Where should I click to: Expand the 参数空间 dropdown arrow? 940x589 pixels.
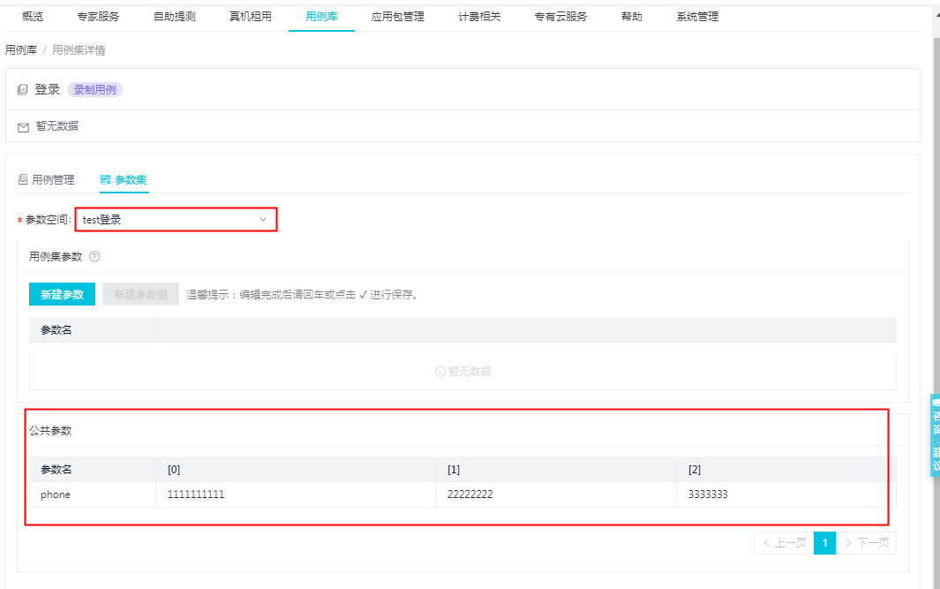(x=262, y=220)
